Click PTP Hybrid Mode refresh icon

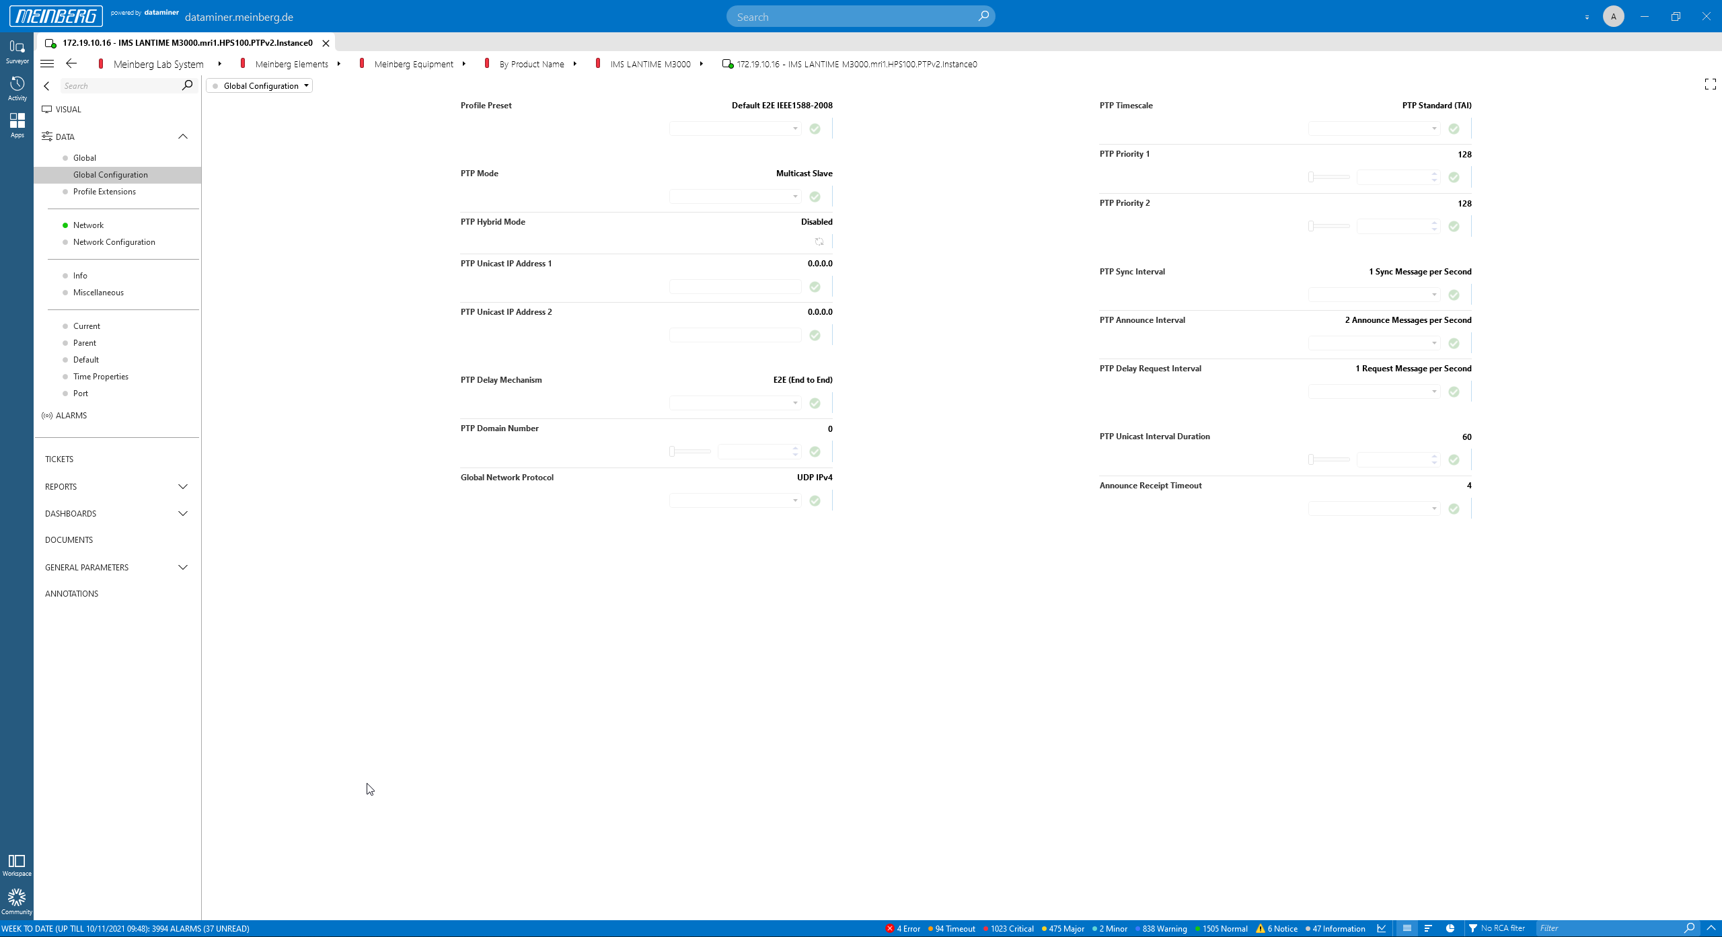point(819,241)
